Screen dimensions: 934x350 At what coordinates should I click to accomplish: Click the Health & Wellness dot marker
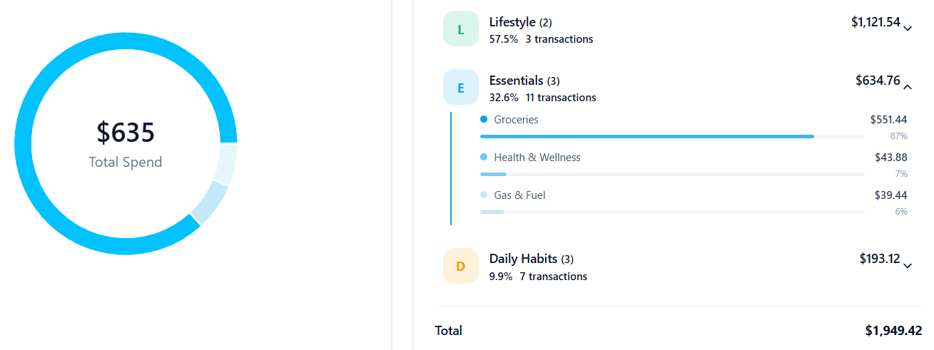[x=484, y=158]
